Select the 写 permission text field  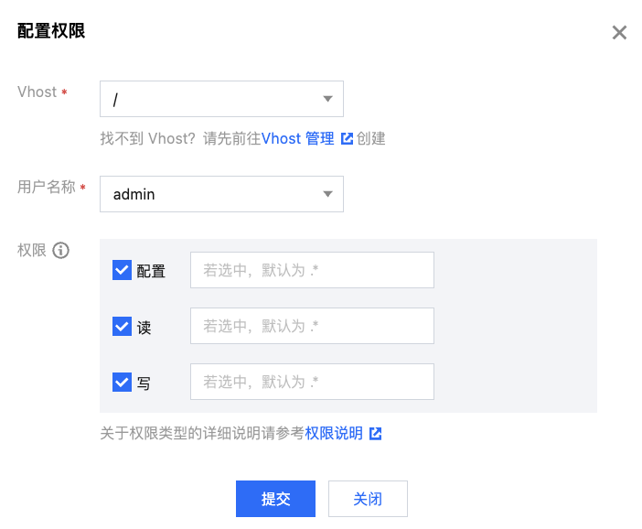tap(312, 382)
